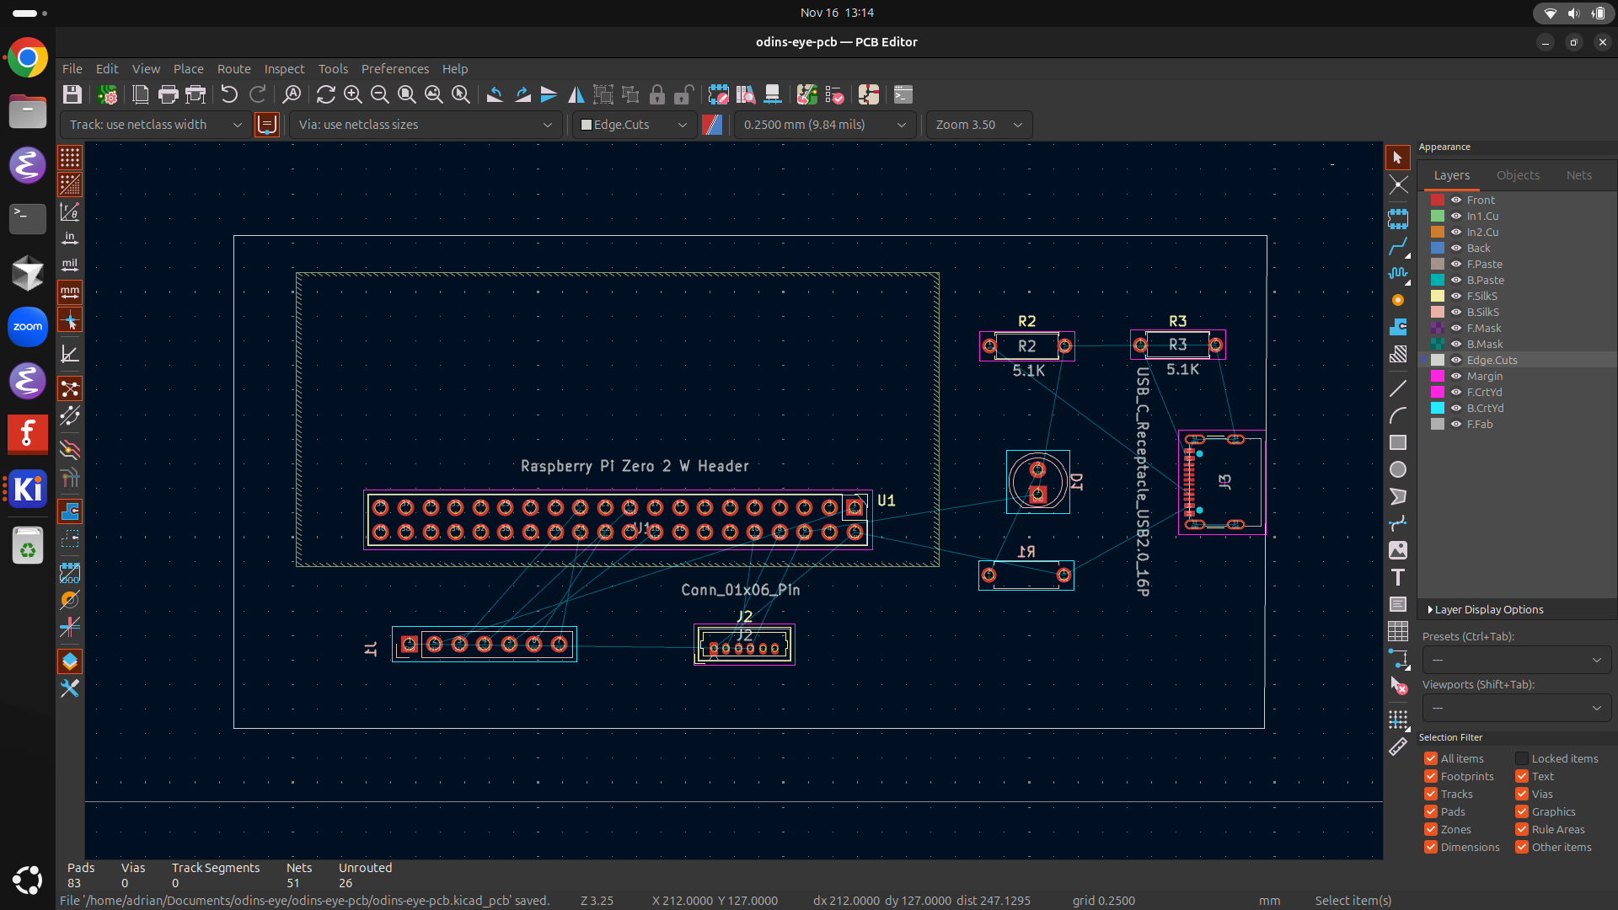
Task: Open the Edge.Cuts layer selector dropdown
Action: (x=635, y=125)
